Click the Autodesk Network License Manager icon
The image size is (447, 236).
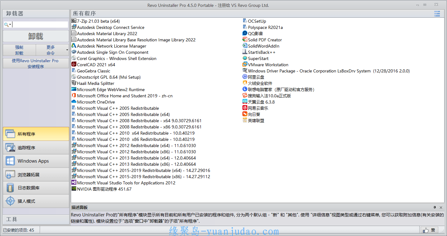coord(74,46)
